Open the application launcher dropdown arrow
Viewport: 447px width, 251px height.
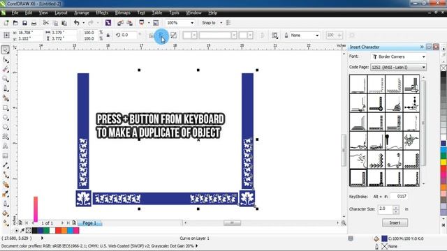(148, 23)
